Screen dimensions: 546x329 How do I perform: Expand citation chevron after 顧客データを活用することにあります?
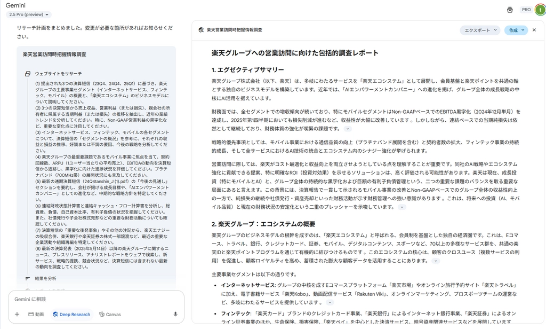436,261
